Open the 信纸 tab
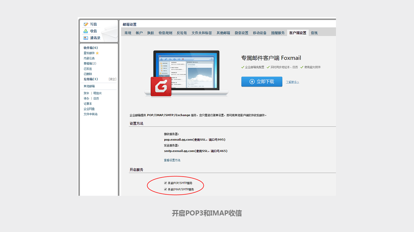The image size is (414, 232). pos(314,33)
